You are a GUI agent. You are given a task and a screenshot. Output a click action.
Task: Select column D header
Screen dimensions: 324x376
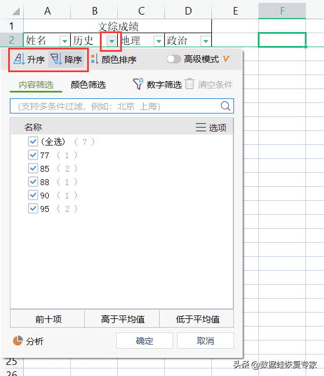click(188, 11)
